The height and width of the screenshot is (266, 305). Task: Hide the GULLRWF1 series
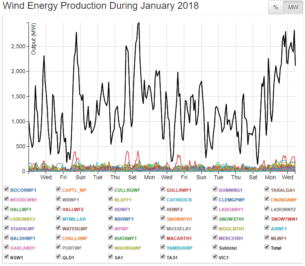(x=163, y=189)
